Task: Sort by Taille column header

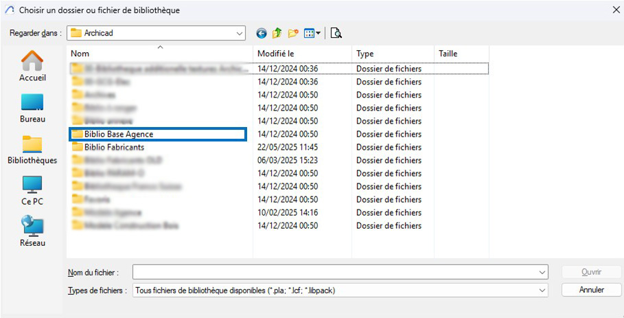Action: click(x=461, y=54)
